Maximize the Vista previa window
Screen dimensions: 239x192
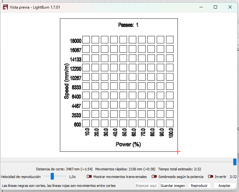215,7
